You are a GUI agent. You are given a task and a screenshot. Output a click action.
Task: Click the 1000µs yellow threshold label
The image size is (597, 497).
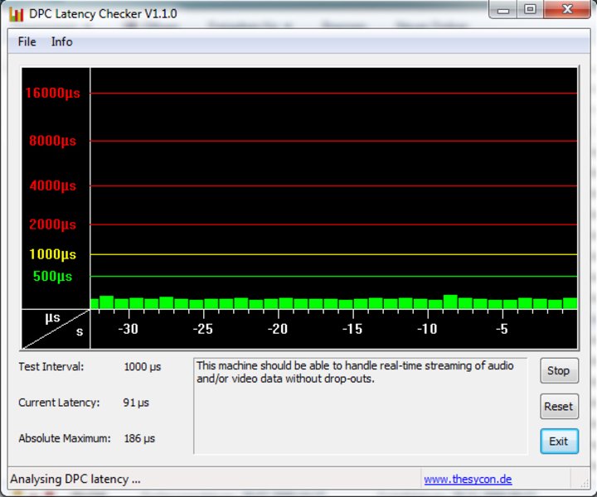(x=52, y=254)
